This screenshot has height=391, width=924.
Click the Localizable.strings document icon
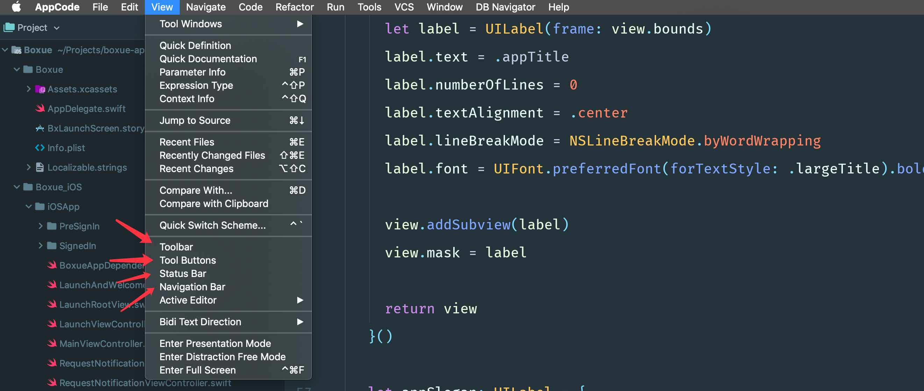pos(40,167)
